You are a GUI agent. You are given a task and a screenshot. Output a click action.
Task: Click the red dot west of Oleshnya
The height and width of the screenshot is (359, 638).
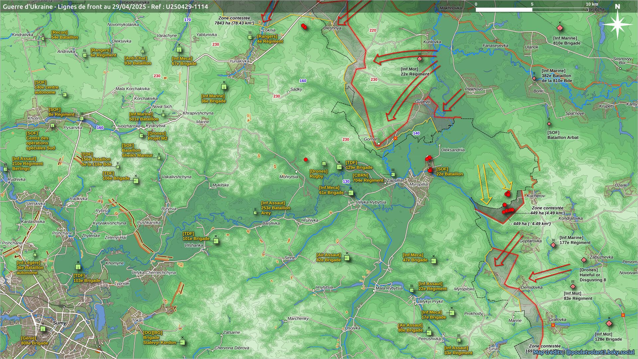(303, 26)
